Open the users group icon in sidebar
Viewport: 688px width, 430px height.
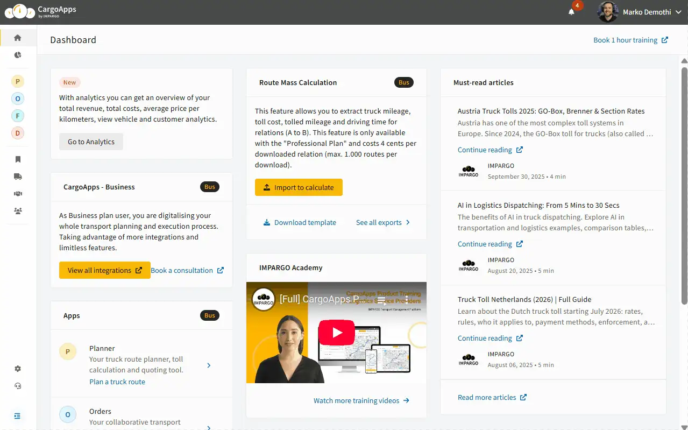(18, 211)
